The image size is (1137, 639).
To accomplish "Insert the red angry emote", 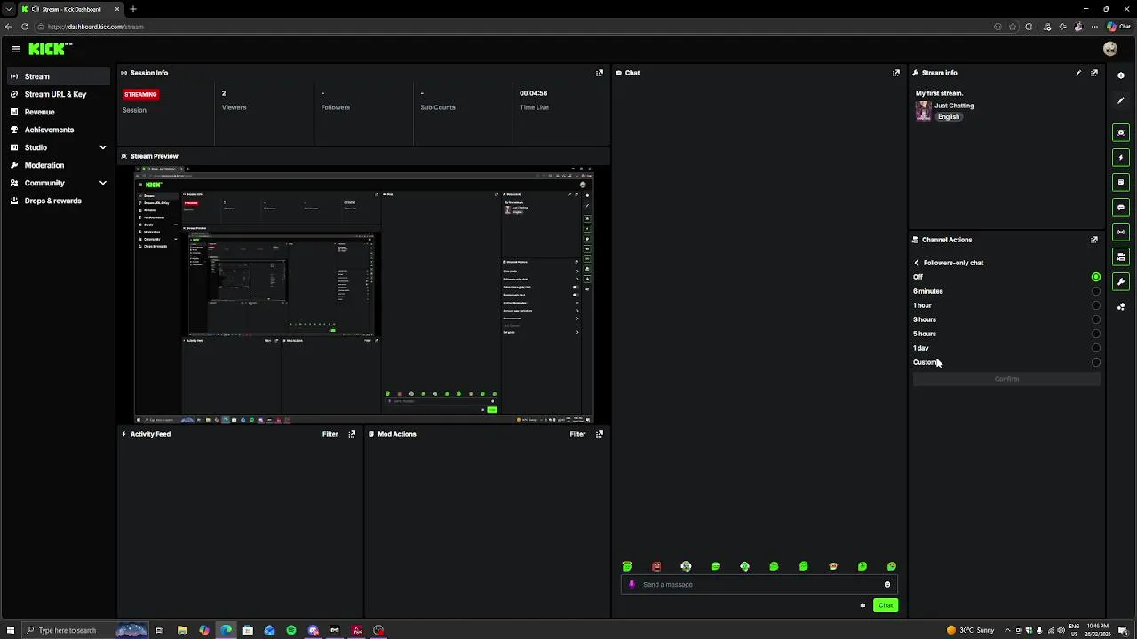I will 656,566.
